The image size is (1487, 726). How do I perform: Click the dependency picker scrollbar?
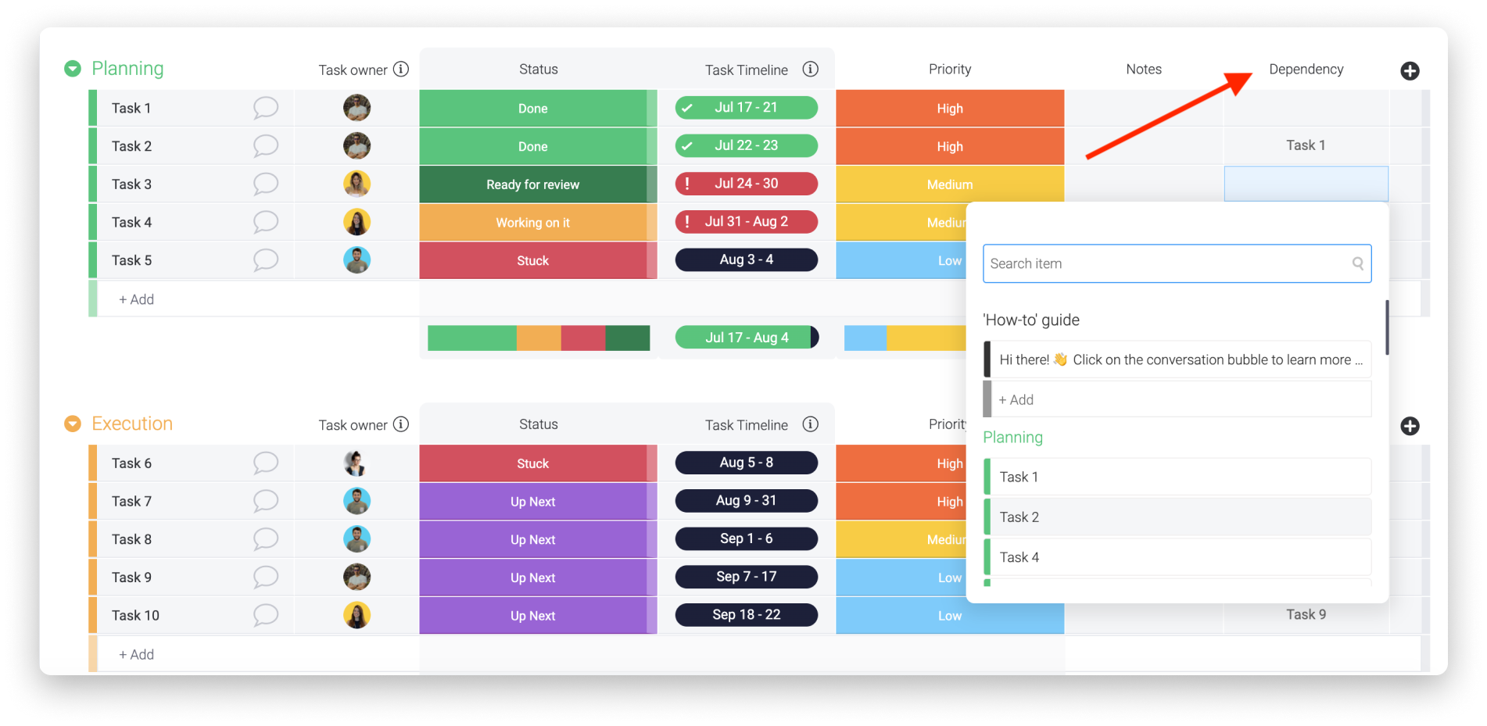pos(1386,327)
